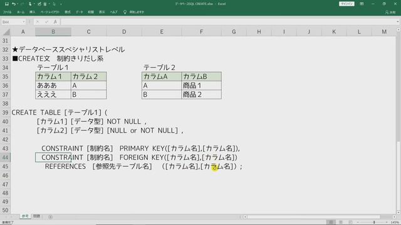Image resolution: width=401 pixels, height=225 pixels.
Task: Click the テーブル１ label cell
Action: 53,67
